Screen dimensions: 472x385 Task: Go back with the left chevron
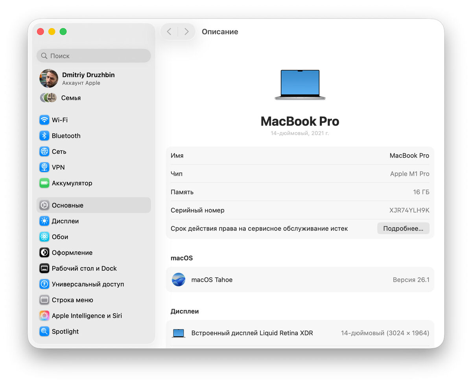tap(169, 31)
